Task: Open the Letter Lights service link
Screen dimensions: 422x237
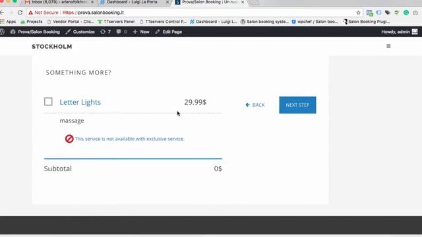Action: [x=80, y=102]
